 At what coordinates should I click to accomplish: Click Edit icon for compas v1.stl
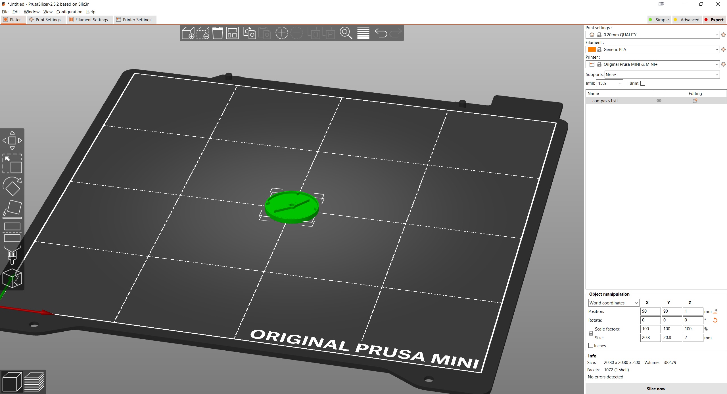pos(694,100)
